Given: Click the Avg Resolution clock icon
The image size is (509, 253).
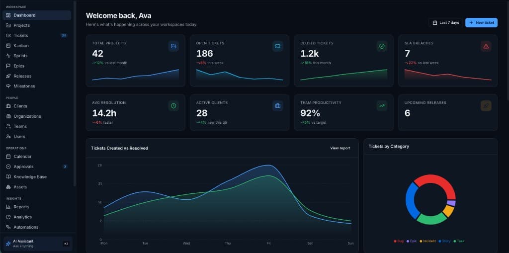Looking at the screenshot, I should point(173,105).
